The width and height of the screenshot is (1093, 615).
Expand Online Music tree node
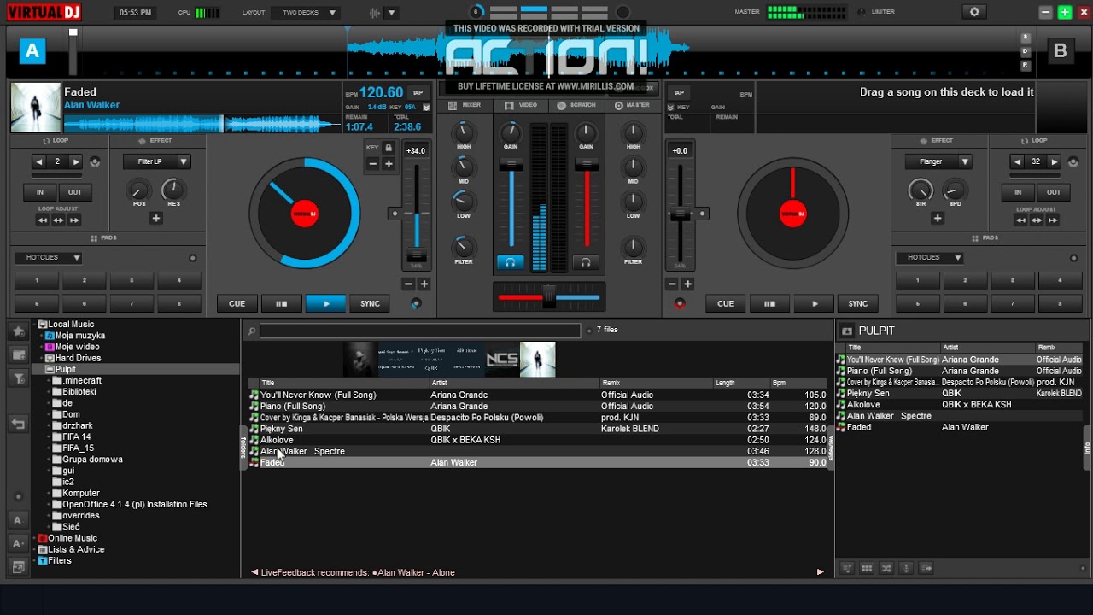[x=35, y=538]
